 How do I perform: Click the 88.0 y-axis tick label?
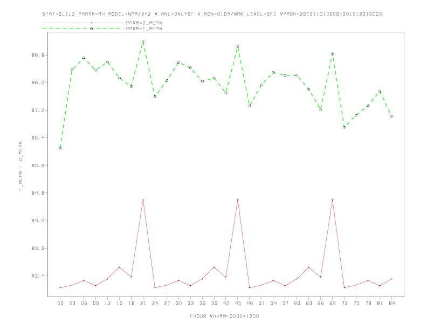(x=38, y=83)
